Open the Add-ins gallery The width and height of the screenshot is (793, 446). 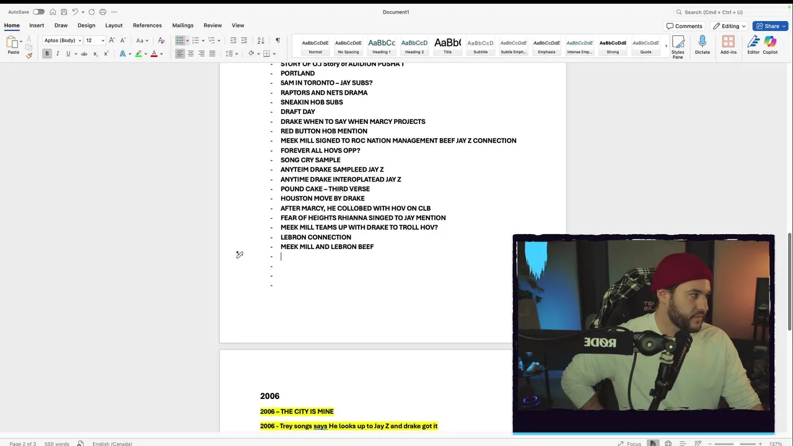point(729,45)
